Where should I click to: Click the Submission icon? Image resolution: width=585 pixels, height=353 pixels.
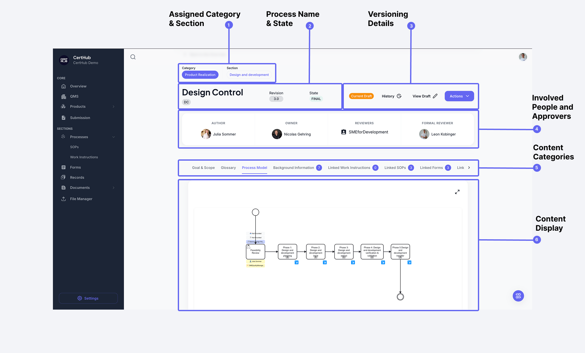point(64,118)
